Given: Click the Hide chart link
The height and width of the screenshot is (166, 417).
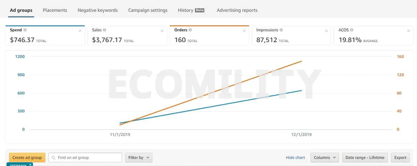Looking at the screenshot, I should (x=295, y=157).
